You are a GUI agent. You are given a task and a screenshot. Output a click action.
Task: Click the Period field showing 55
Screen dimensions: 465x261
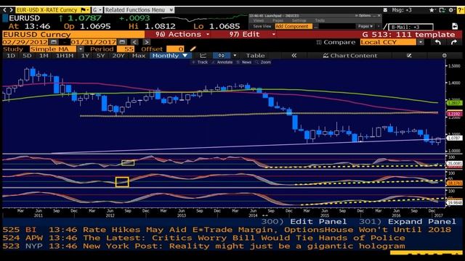(126, 49)
